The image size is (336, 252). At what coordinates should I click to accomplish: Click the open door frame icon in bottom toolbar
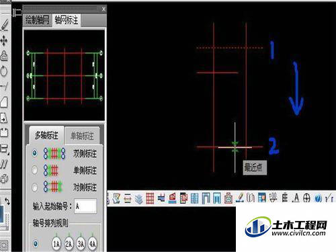206,198
